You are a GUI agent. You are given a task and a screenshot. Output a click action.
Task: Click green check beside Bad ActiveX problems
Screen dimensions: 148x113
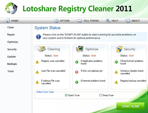116,62
